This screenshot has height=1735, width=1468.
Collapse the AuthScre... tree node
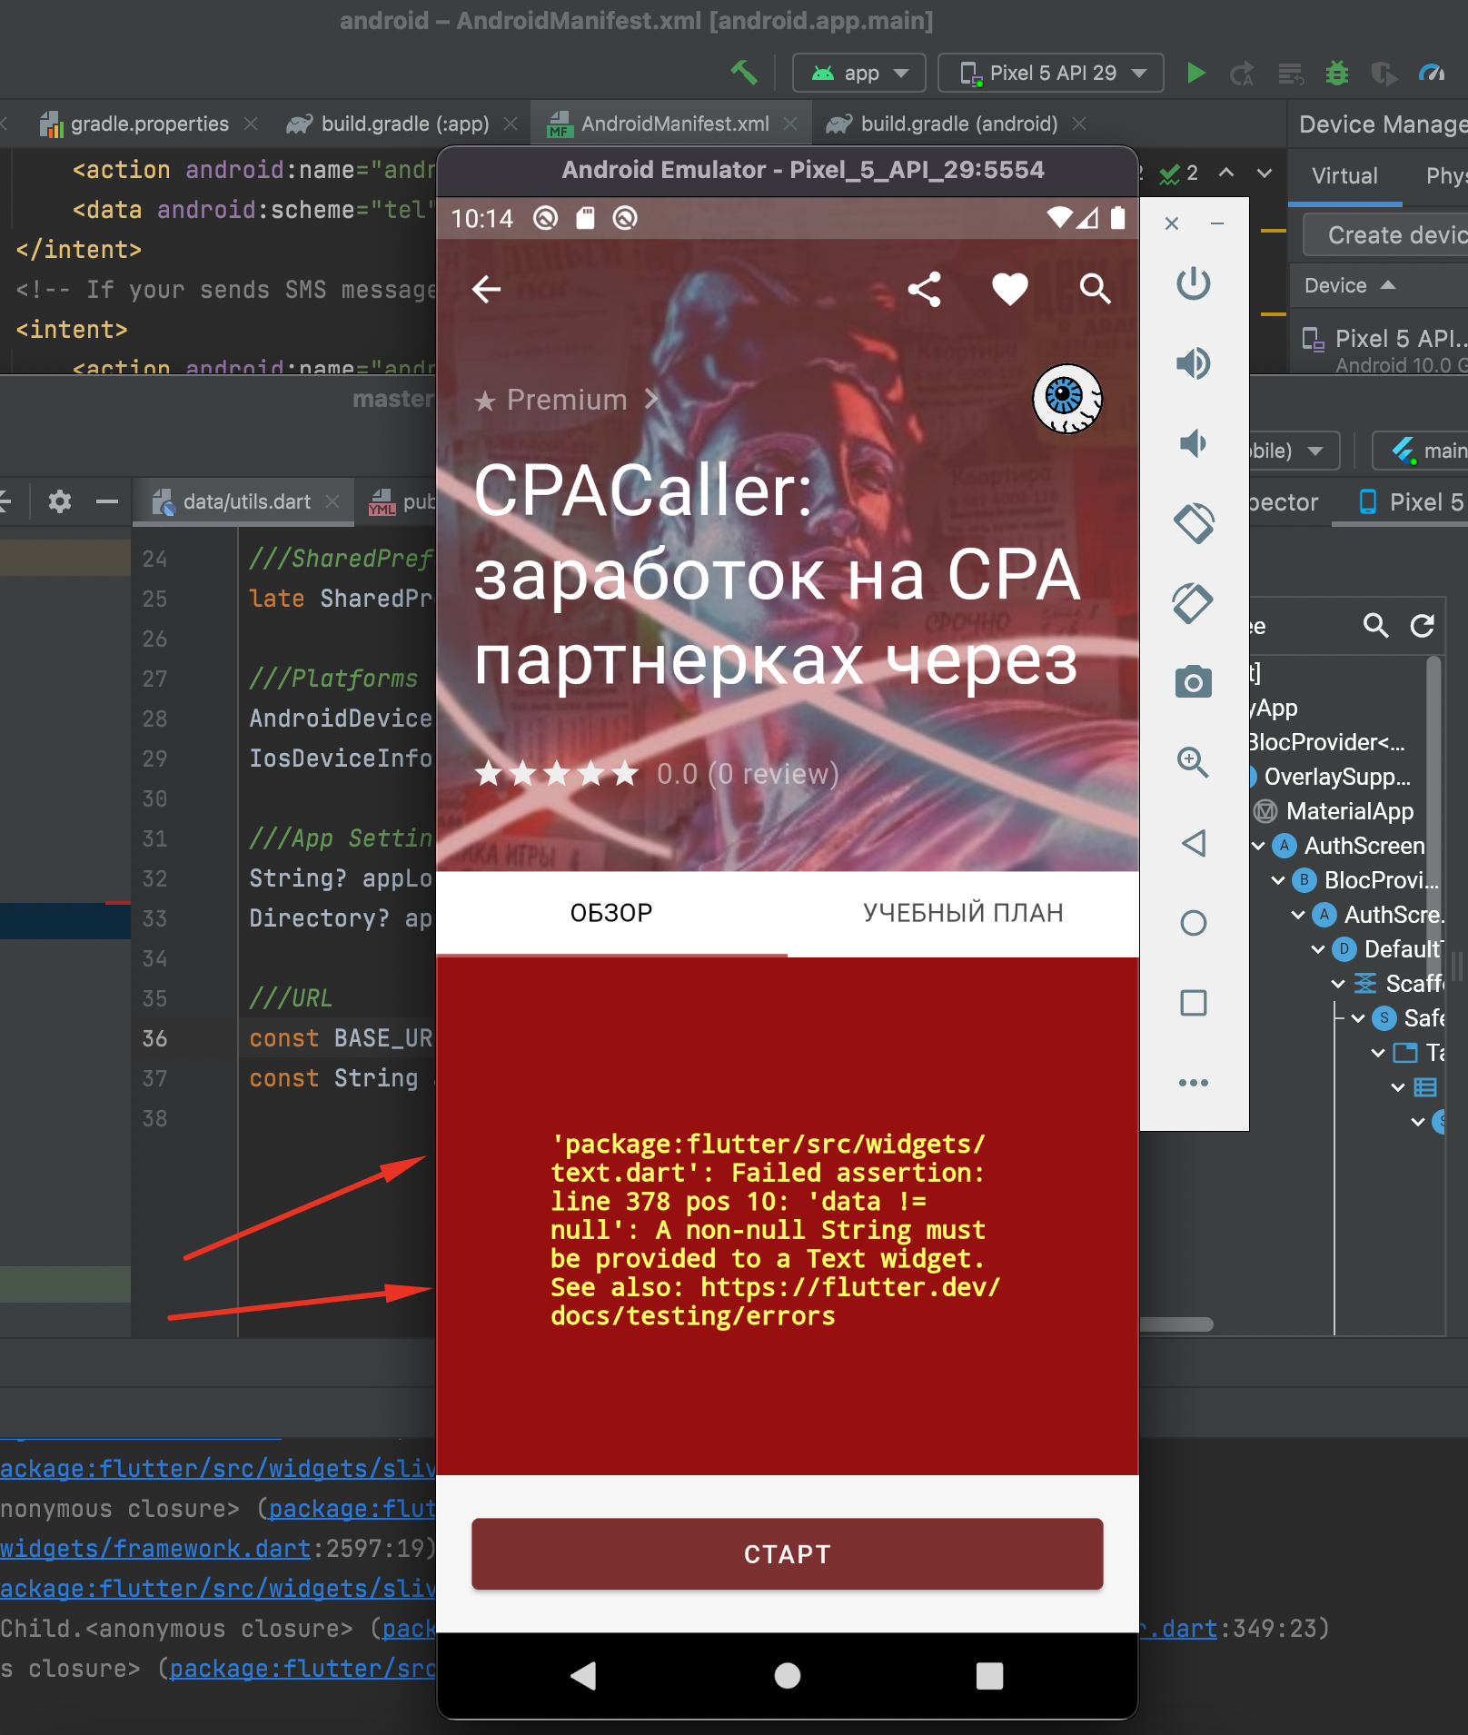click(1298, 915)
